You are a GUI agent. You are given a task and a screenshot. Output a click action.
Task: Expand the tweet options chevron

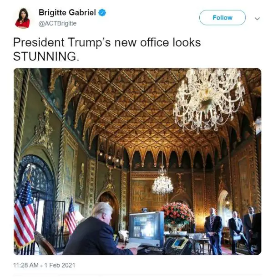tap(257, 18)
